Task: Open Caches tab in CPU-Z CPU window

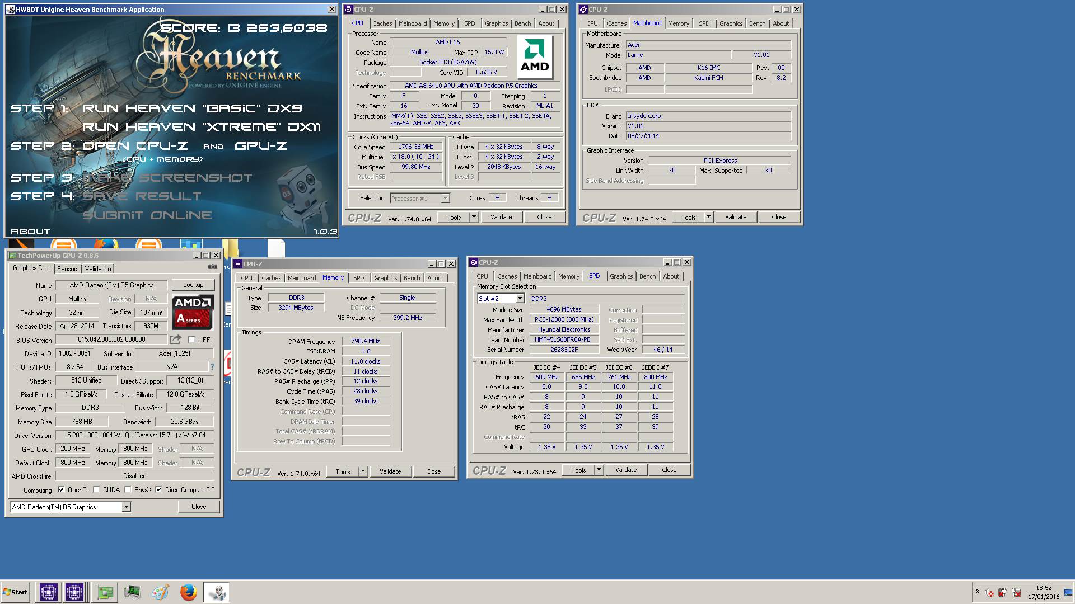Action: tap(382, 23)
